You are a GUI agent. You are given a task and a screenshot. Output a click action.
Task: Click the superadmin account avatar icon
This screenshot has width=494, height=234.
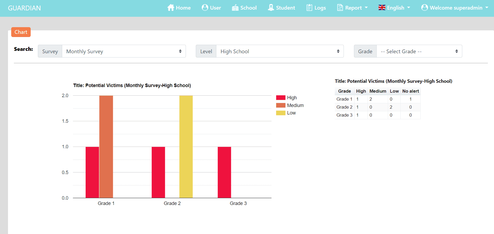pyautogui.click(x=425, y=7)
